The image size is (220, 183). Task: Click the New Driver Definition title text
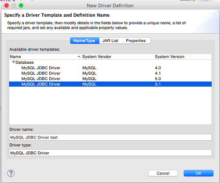coord(110,6)
